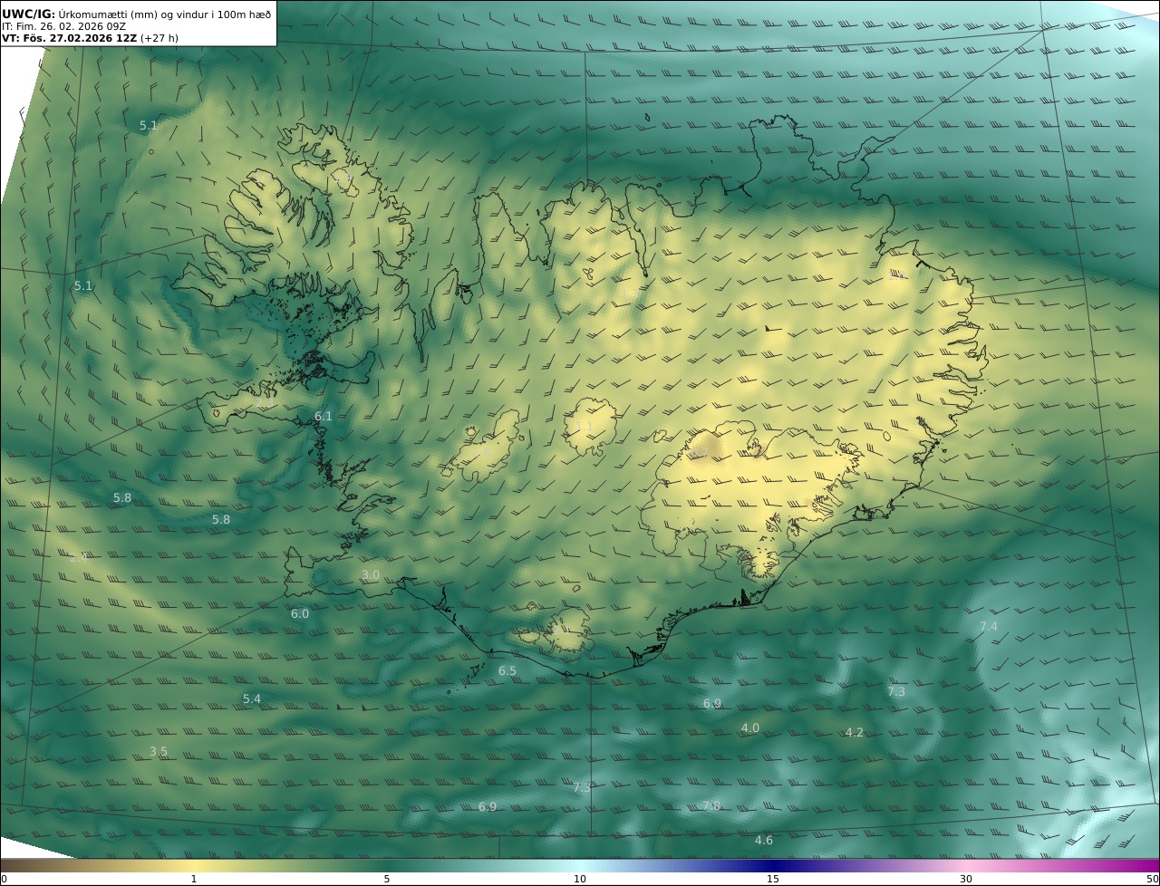The width and height of the screenshot is (1160, 886).
Task: Click the UWC/IG title label
Action: [x=28, y=14]
